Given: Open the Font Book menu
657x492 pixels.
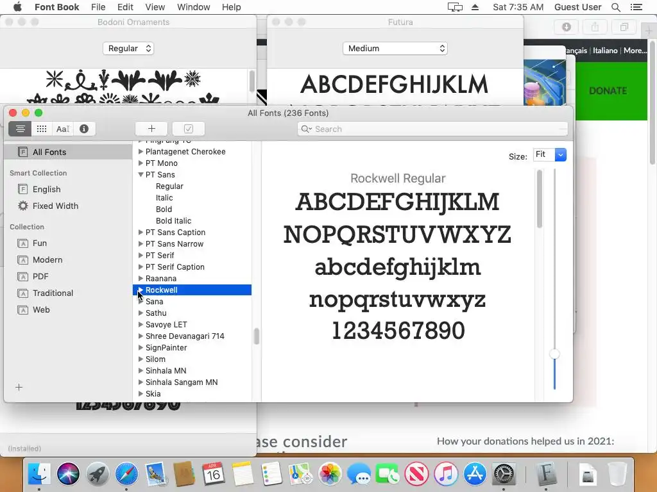Looking at the screenshot, I should tap(56, 7).
